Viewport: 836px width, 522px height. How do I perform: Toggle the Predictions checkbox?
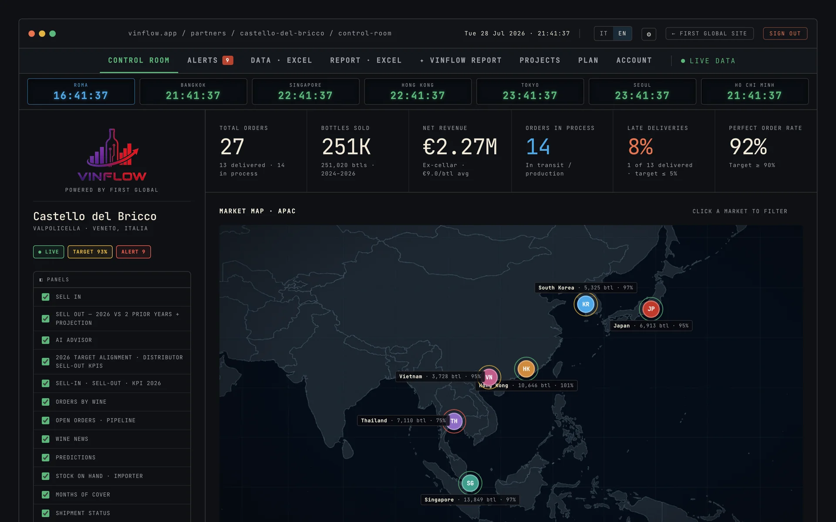coord(45,458)
